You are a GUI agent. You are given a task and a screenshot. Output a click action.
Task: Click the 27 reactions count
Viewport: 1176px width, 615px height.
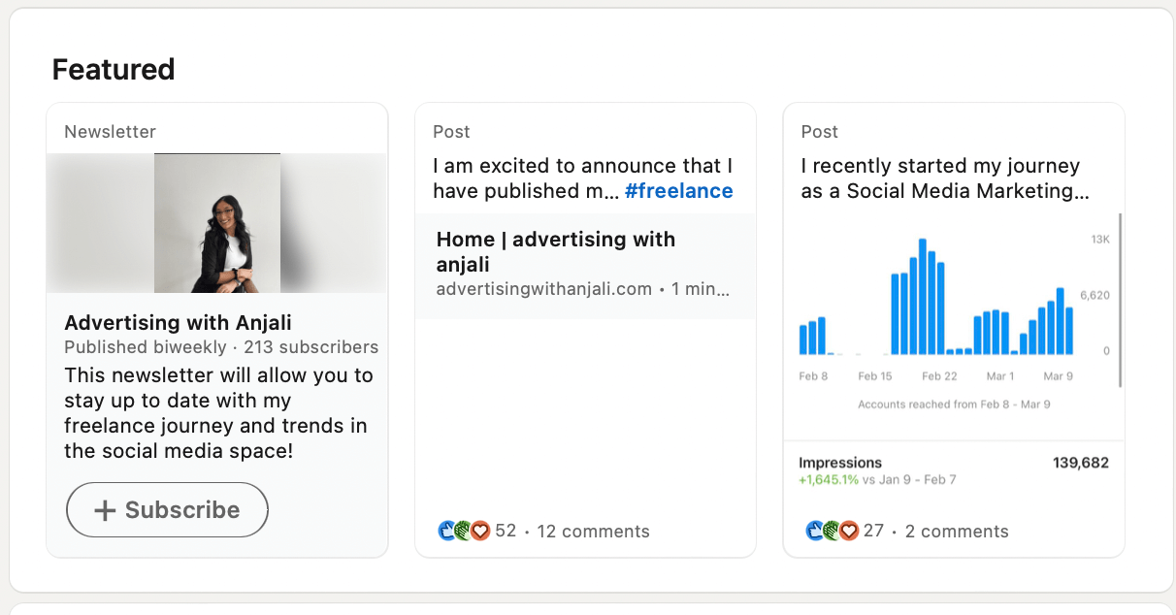pyautogui.click(x=872, y=531)
